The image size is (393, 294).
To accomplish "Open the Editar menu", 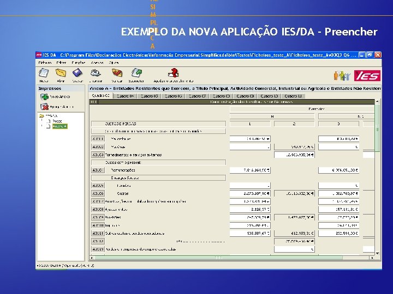I will [x=61, y=63].
